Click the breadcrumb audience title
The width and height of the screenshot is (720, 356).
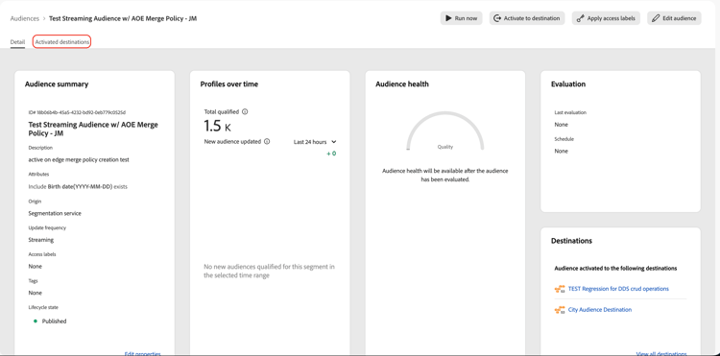click(x=123, y=19)
